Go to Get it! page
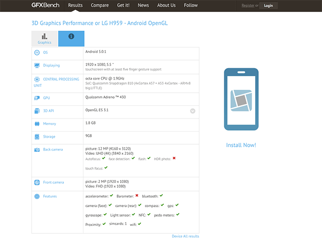The image size is (322, 242). coord(123,6)
